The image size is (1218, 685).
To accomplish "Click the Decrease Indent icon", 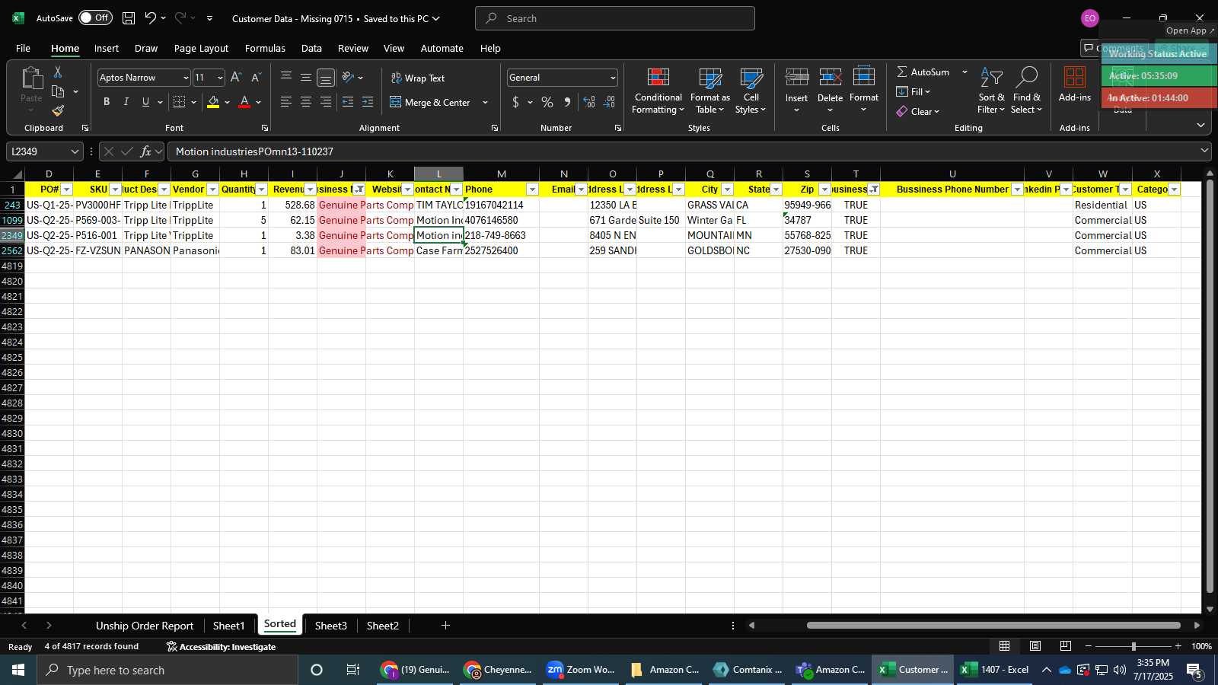I will pos(348,102).
